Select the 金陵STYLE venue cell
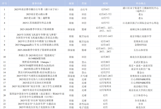This screenshot has width=161, height=109. [140, 45]
